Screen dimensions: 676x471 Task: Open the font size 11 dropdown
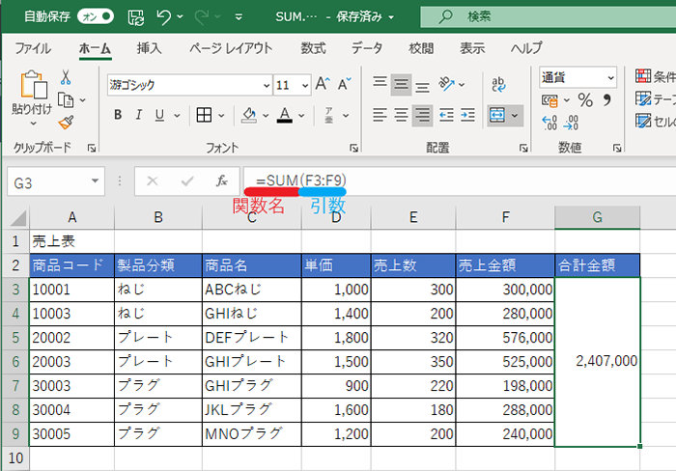[x=305, y=85]
